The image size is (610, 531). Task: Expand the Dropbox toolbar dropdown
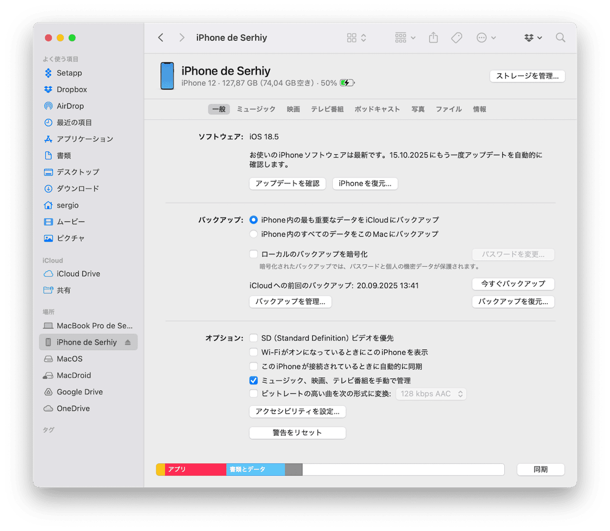(x=533, y=38)
